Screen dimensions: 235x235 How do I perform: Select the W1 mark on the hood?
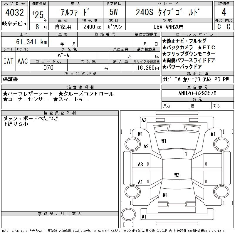tap(164, 141)
